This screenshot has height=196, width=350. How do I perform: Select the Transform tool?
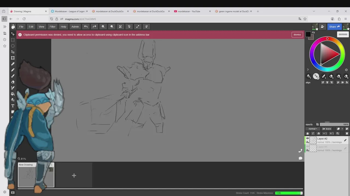(x=13, y=58)
